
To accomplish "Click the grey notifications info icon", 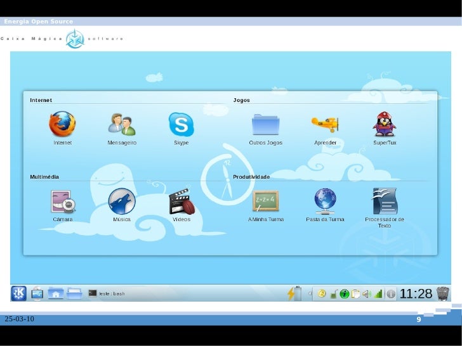I will pos(391,294).
